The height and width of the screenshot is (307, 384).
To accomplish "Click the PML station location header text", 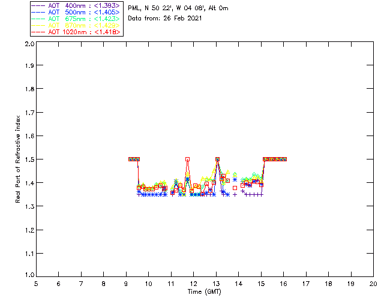I will (x=178, y=8).
